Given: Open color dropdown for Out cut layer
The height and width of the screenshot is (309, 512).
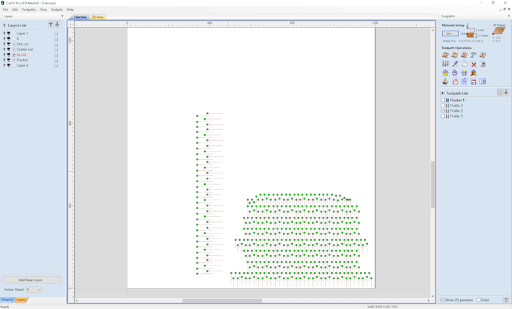Looking at the screenshot, I should (9, 44).
